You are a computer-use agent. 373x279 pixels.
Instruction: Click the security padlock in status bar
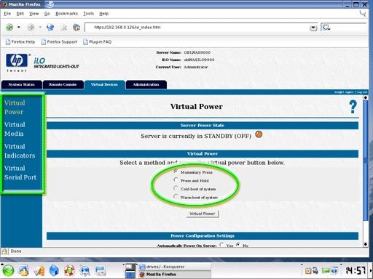4,251
